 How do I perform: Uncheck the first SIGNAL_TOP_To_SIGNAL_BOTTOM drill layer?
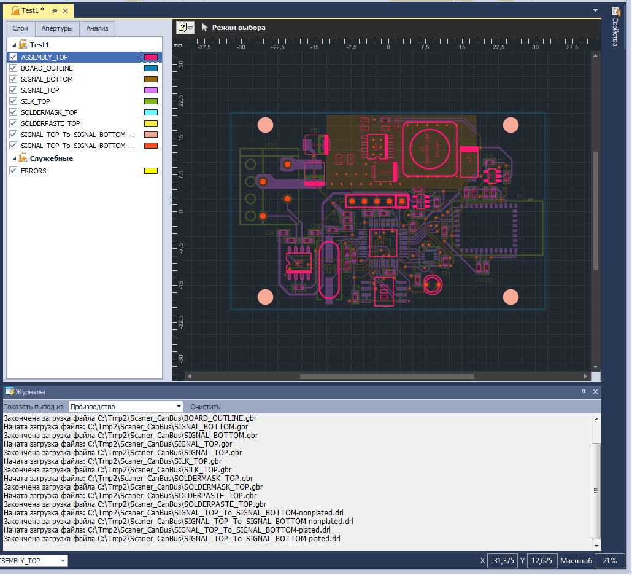coord(13,135)
